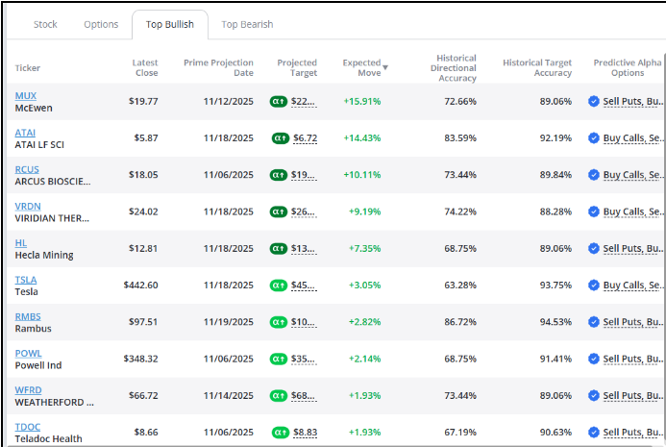Open the RMBS ticker link

point(28,316)
